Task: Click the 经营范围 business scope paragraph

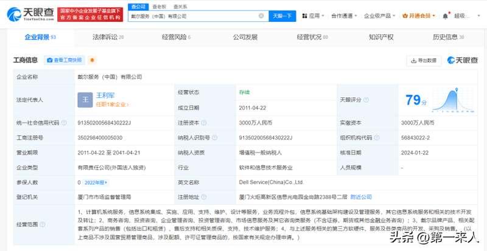Action: [x=275, y=225]
